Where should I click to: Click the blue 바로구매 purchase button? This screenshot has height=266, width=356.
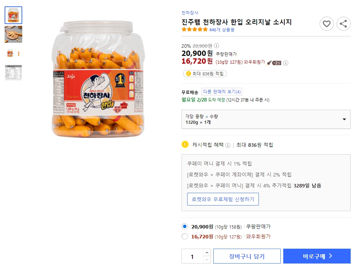[317, 256]
